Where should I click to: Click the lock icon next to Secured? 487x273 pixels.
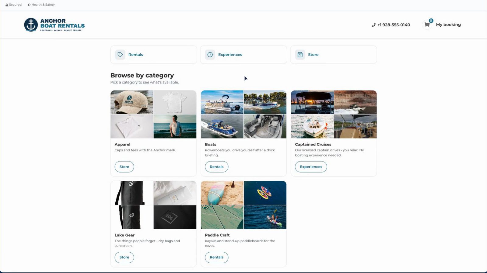pyautogui.click(x=7, y=5)
